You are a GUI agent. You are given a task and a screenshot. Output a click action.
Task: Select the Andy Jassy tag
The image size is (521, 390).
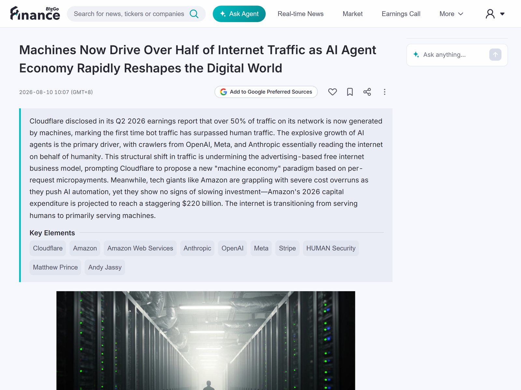click(105, 267)
